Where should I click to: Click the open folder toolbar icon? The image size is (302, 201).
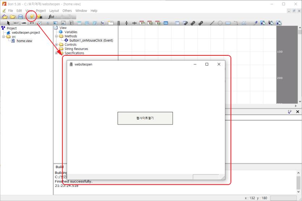(x=13, y=17)
